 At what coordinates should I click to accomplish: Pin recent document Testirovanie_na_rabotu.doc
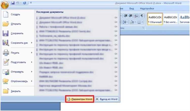point(116,36)
